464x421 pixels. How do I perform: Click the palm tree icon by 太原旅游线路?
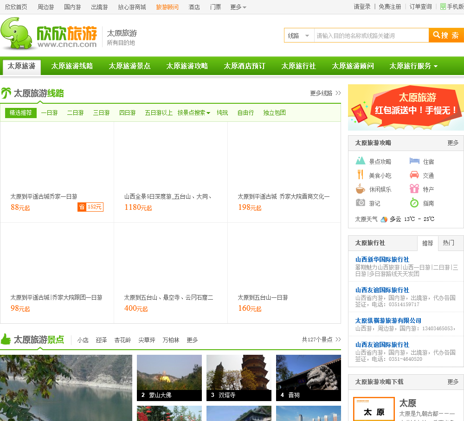pos(6,93)
